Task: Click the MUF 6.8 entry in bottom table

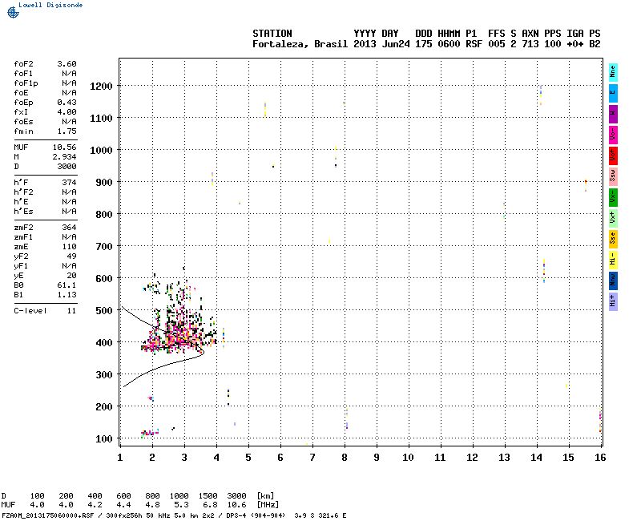Action: [x=210, y=505]
